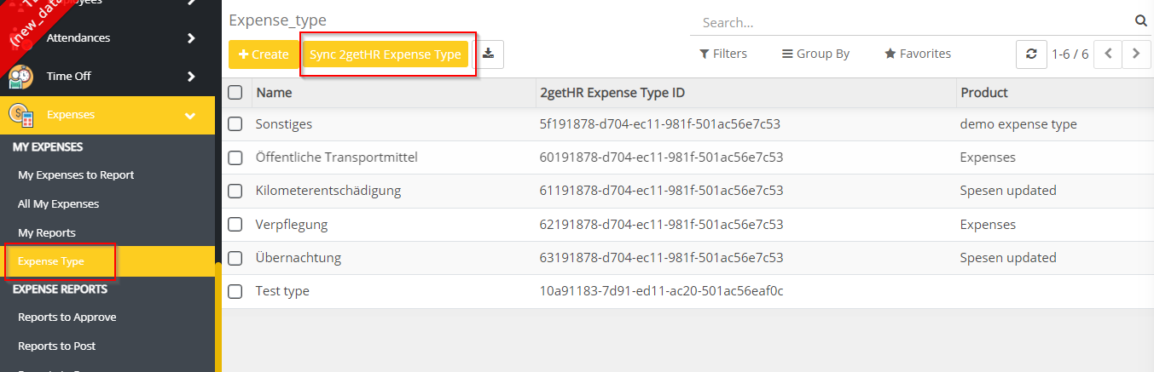
Task: Click ID 10a91183-7d91-ed11-ac20-501ac56eaf0c
Action: [x=662, y=291]
